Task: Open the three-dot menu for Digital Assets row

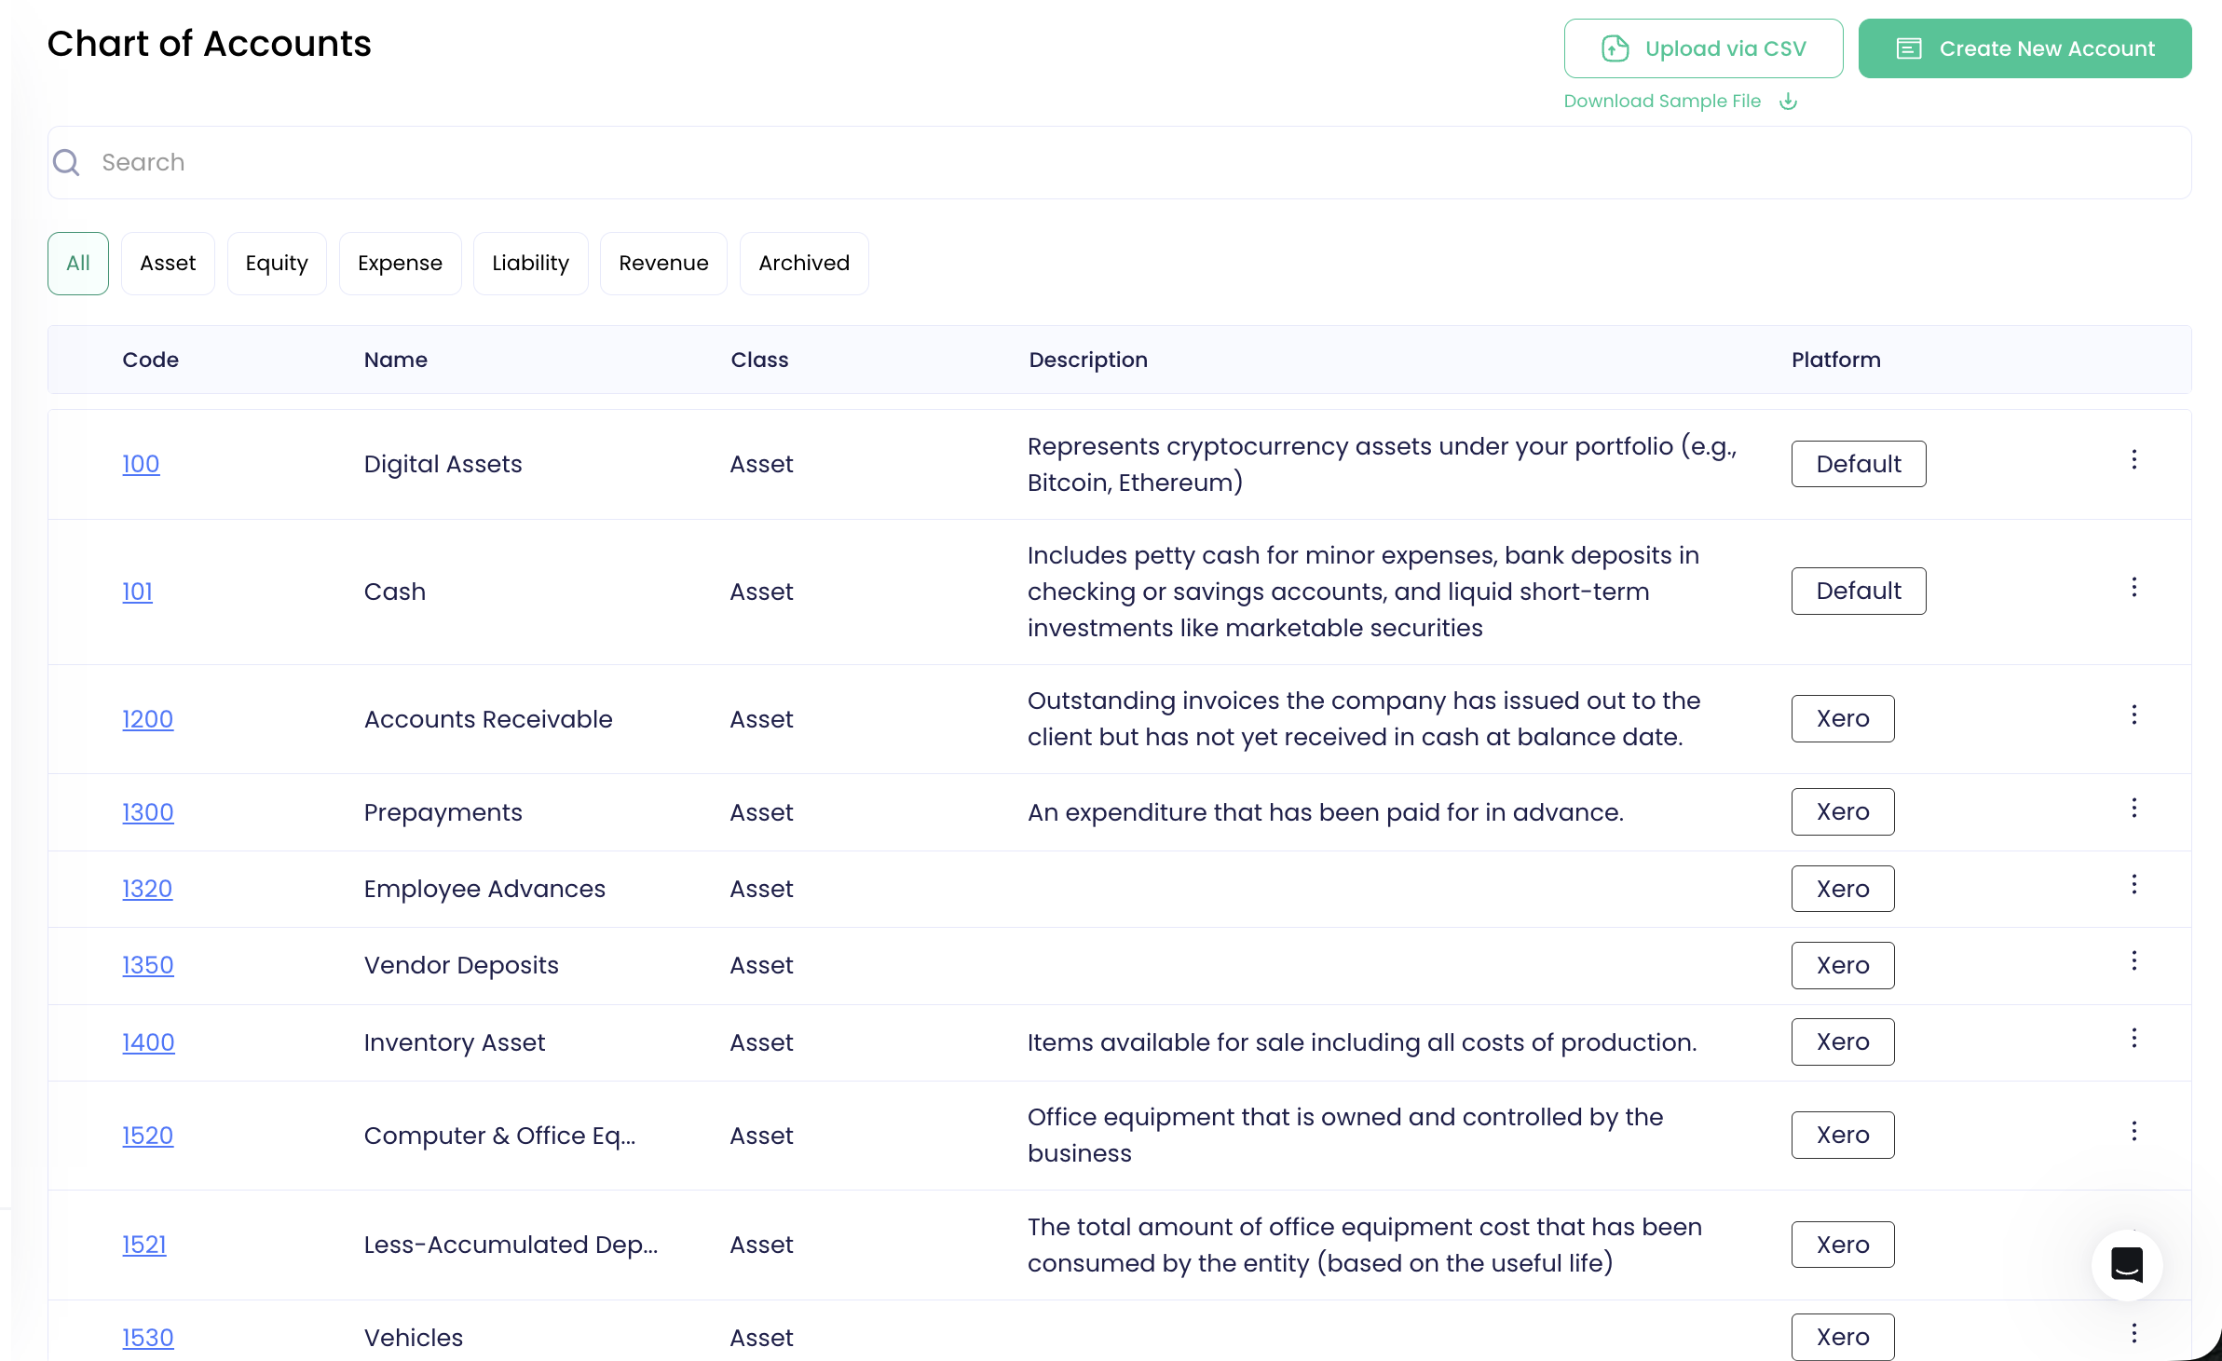Action: pyautogui.click(x=2133, y=459)
